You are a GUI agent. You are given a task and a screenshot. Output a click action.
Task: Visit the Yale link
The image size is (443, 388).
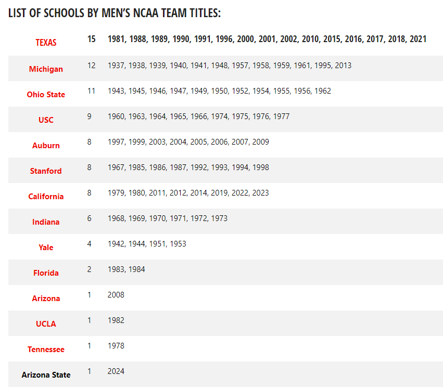(x=46, y=248)
